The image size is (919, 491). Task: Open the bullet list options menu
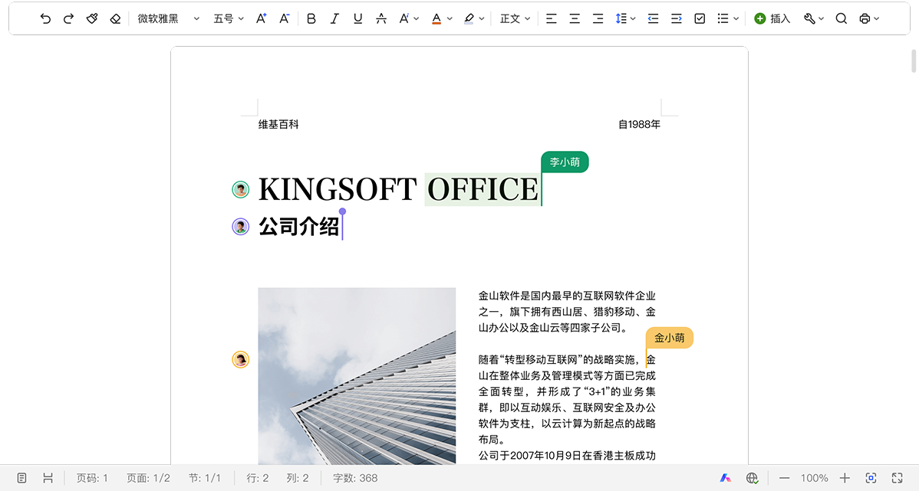point(727,18)
